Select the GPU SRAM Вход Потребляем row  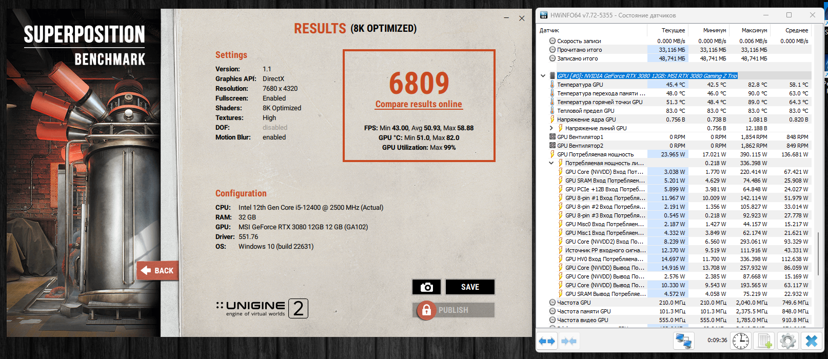pyautogui.click(x=674, y=181)
